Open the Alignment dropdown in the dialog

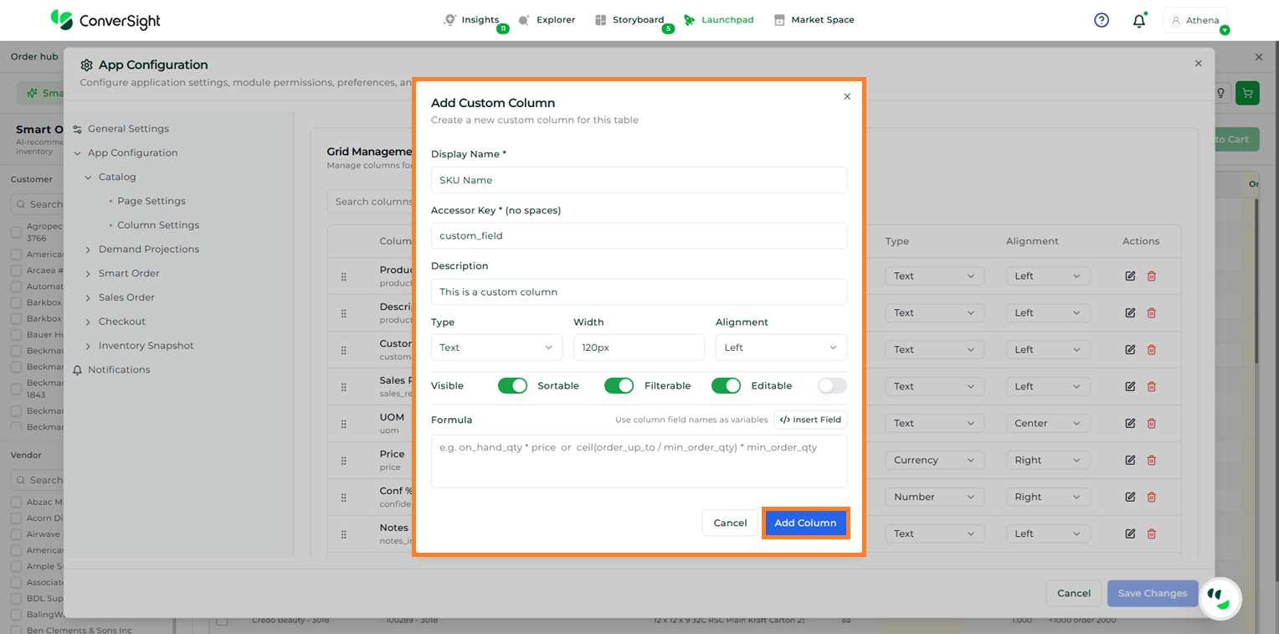click(x=780, y=348)
